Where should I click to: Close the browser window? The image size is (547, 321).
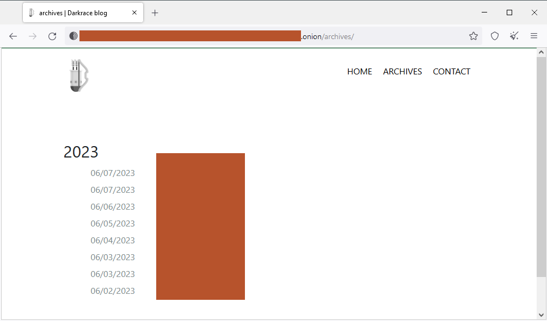coord(534,12)
